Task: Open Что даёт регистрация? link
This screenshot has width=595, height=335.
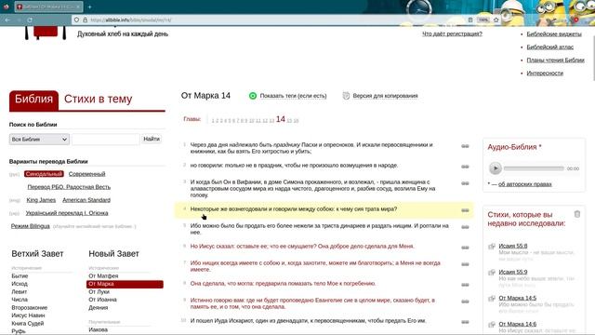Action: (453, 33)
